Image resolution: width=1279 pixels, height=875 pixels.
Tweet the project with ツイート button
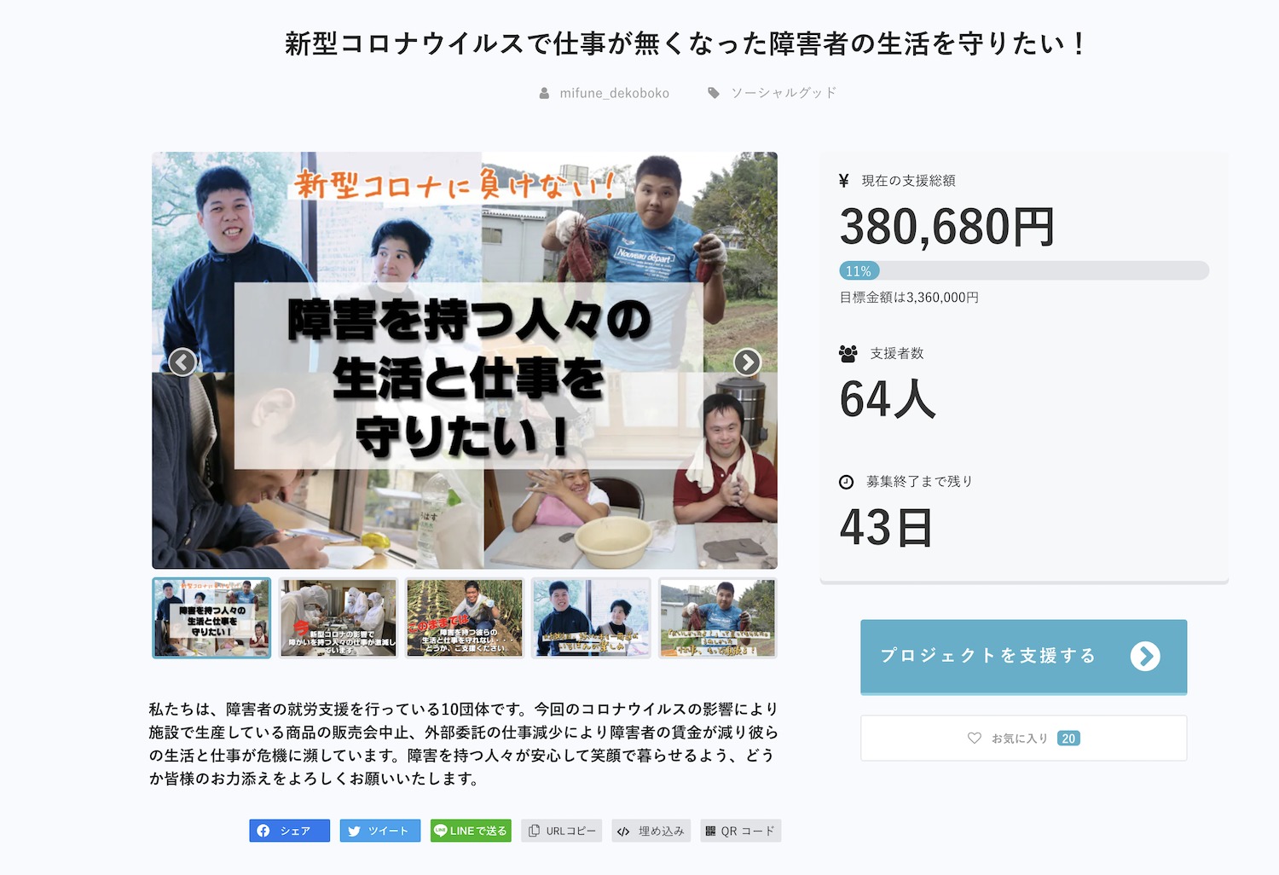380,831
